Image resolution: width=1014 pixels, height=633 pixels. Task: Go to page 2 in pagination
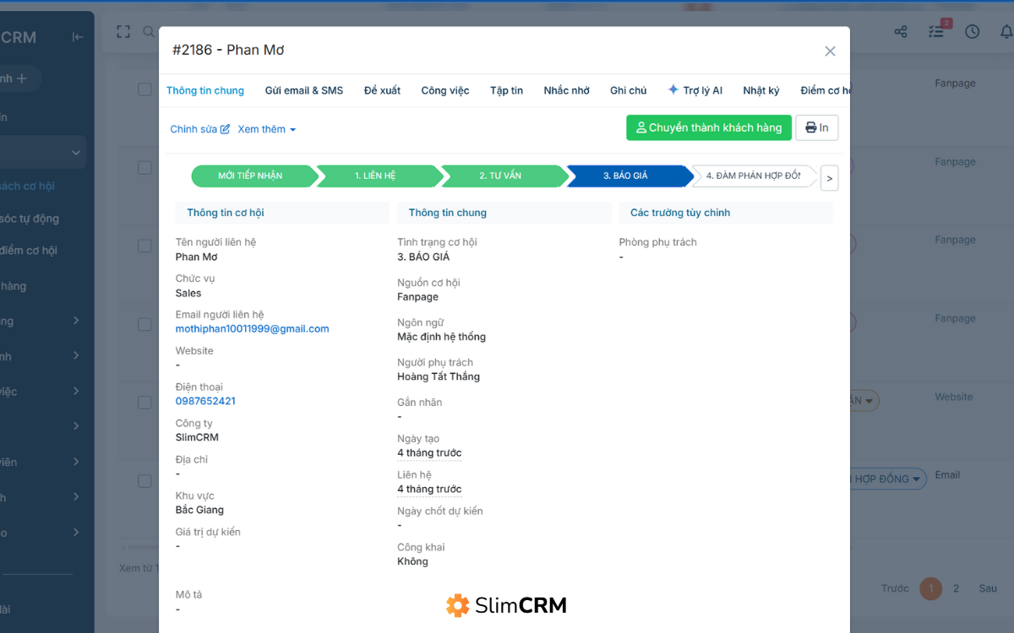pyautogui.click(x=957, y=588)
